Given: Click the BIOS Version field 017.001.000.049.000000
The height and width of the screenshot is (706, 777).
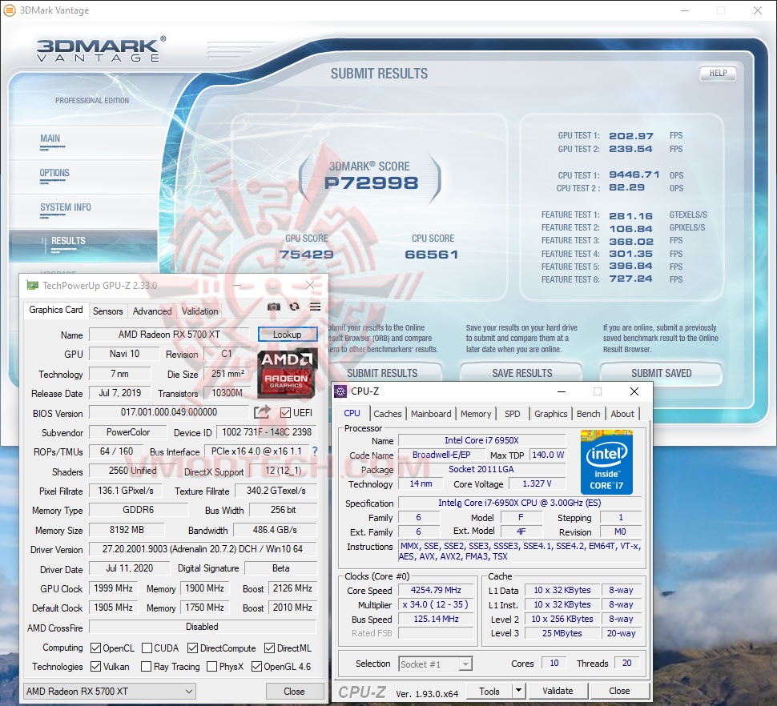Looking at the screenshot, I should [169, 412].
